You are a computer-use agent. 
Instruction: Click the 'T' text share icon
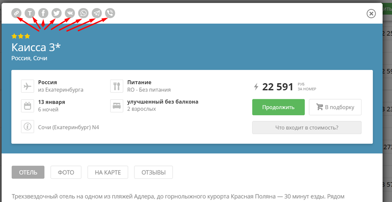click(30, 13)
